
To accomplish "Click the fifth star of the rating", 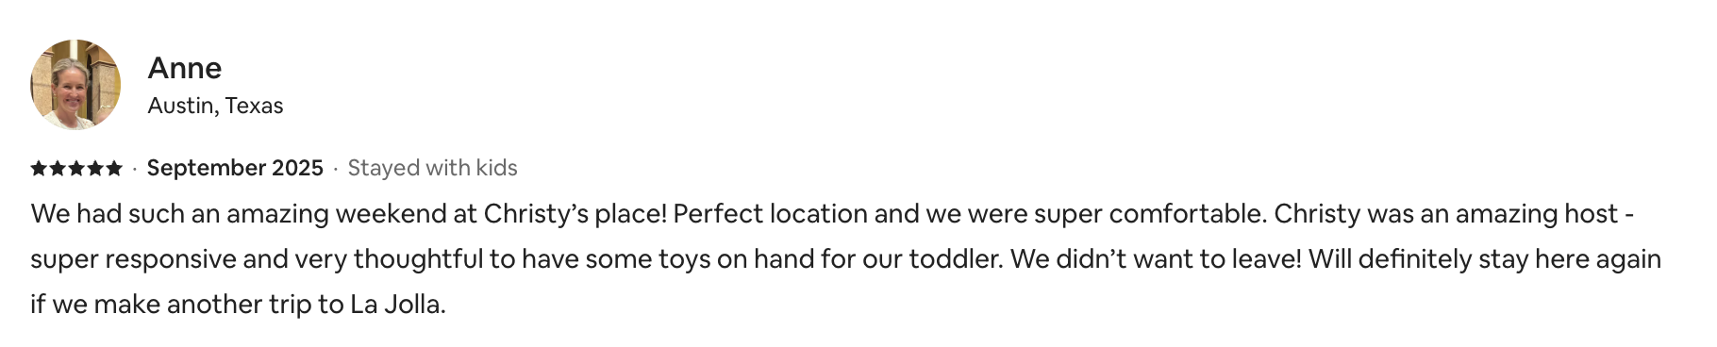I will tap(114, 168).
